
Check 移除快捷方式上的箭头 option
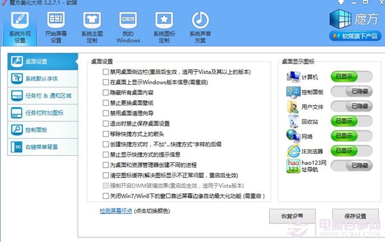[106, 134]
